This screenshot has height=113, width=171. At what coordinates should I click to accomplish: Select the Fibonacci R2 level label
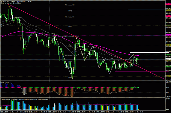[70, 5]
